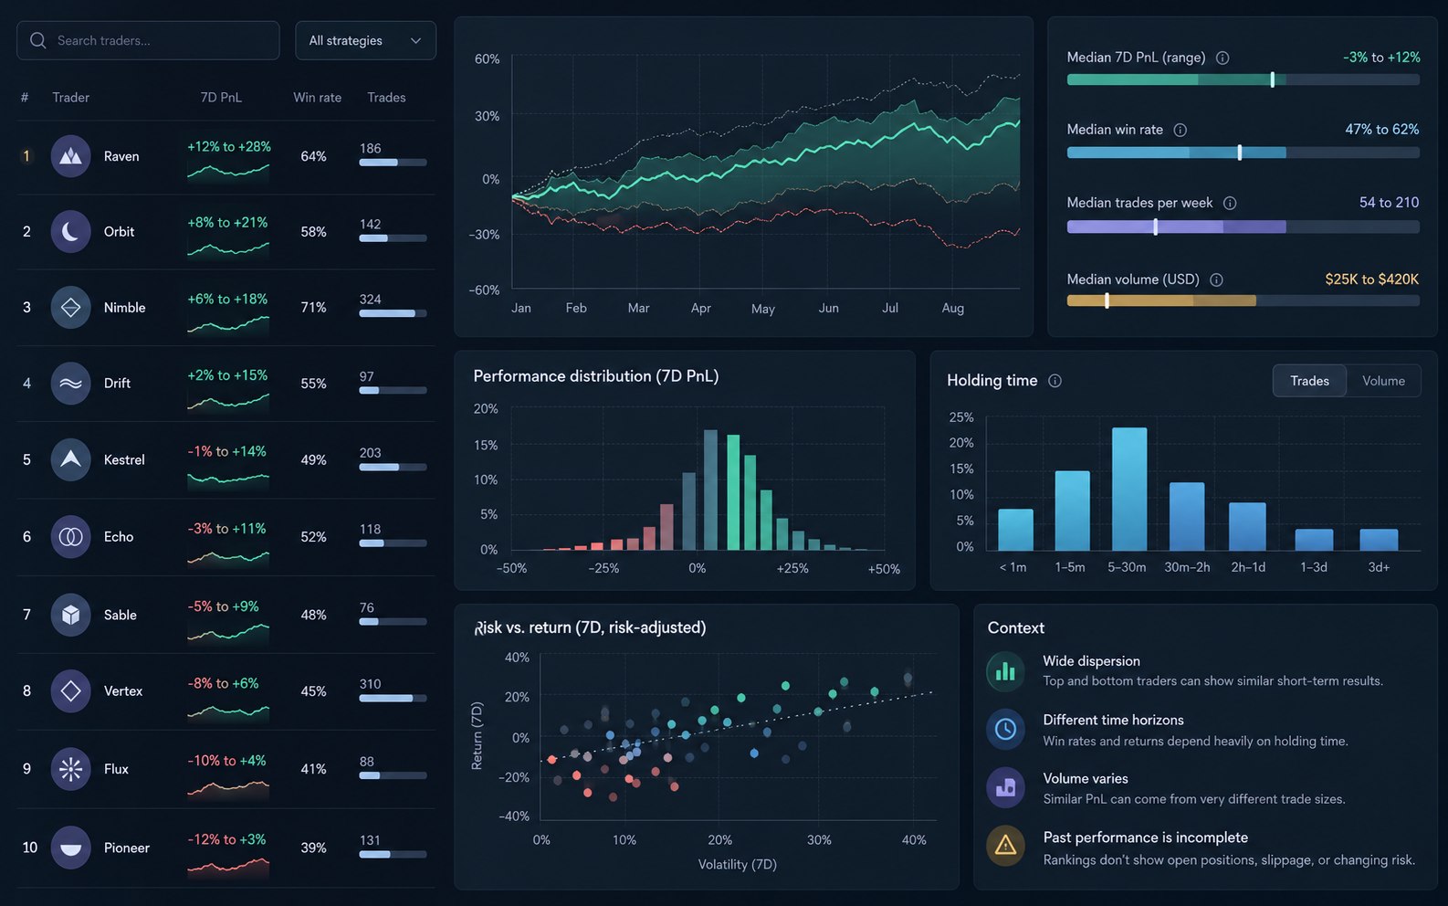
Task: Click the "$25K to $420K" volume value
Action: point(1371,279)
